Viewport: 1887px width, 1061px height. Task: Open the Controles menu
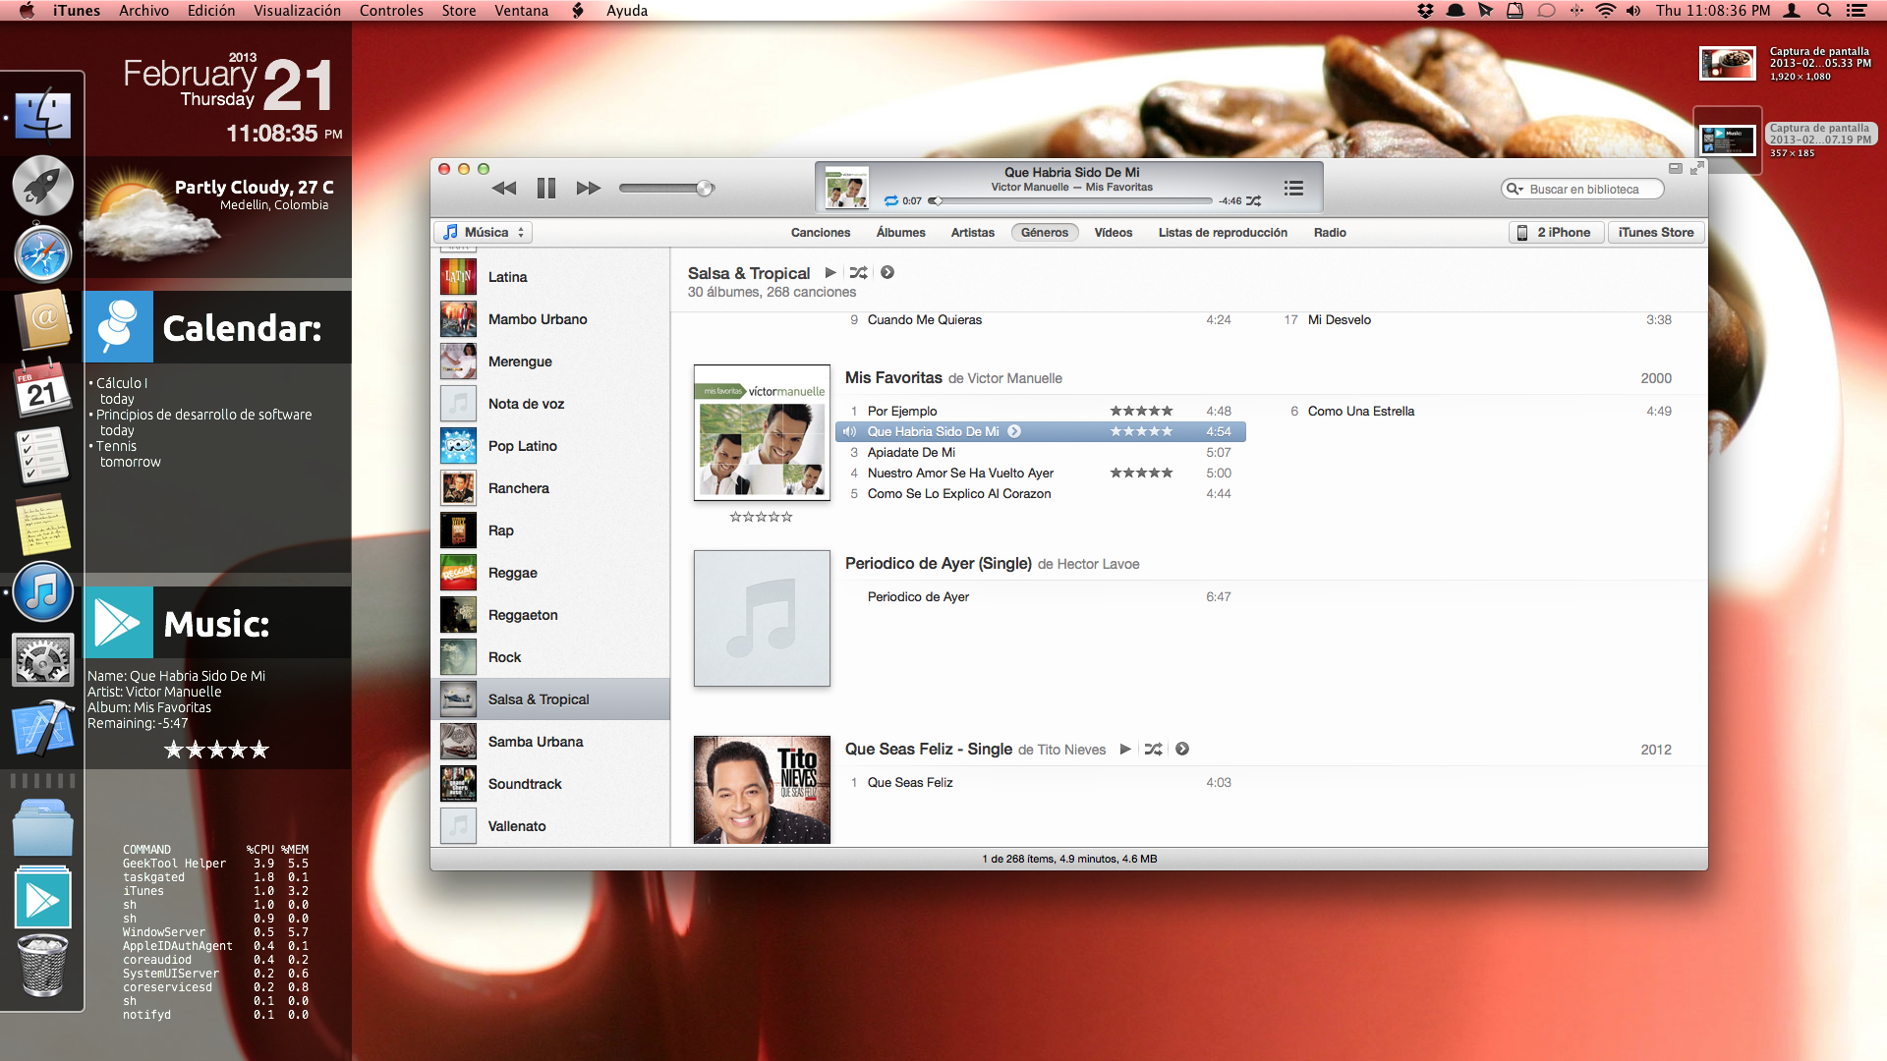pos(391,10)
